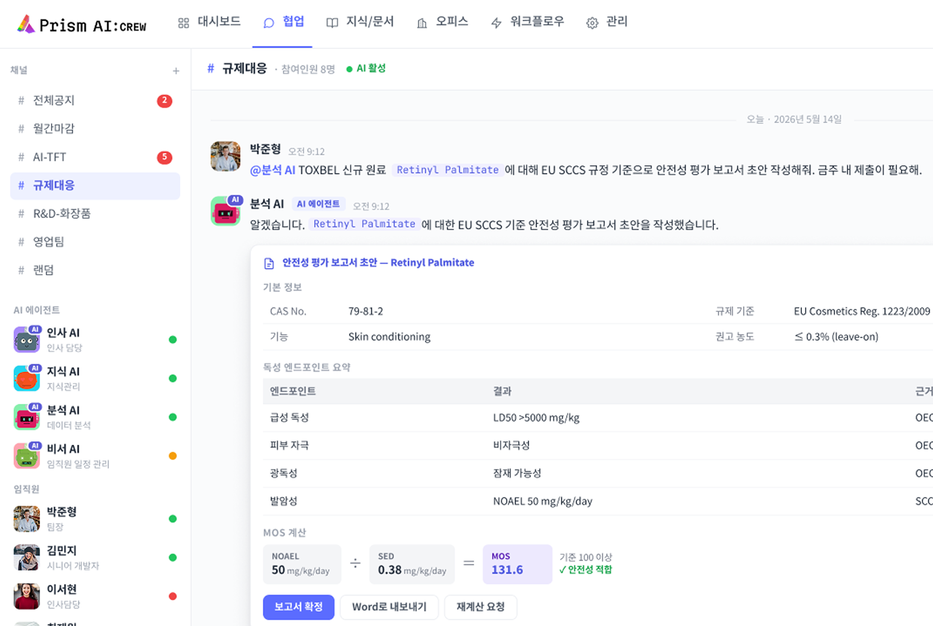Screen dimensions: 933x626
Task: Click the Prism AI:CREW logo
Action: [x=81, y=24]
